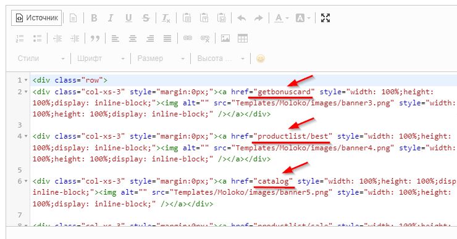Screen dimensions: 457x239
Task: Click the smiley emoticon icon
Action: pos(260,59)
